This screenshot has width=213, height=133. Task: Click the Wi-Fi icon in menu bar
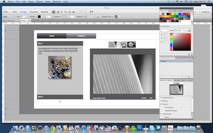[x=177, y=2]
